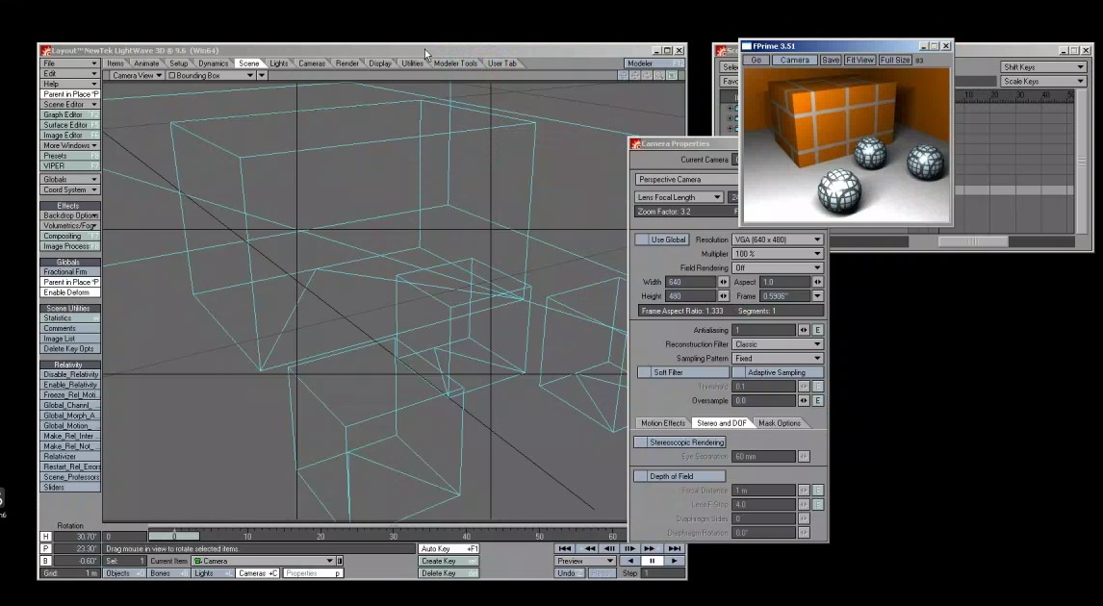Screen dimensions: 1103x606
Task: Click the Create Key button
Action: point(449,561)
